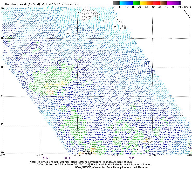Pick the brown 35-40 knots legend segment
Screen dimensions: 192x169
163,3
